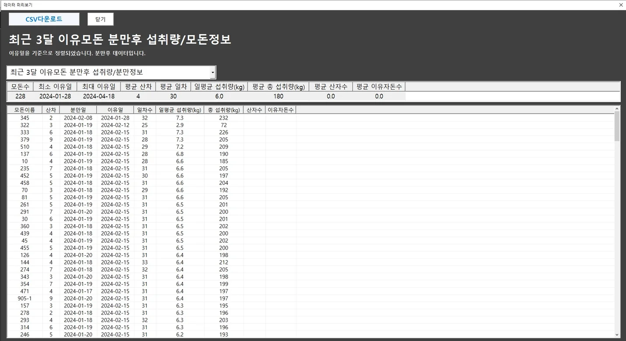
Task: Select row for sow 278
Action: 310,313
